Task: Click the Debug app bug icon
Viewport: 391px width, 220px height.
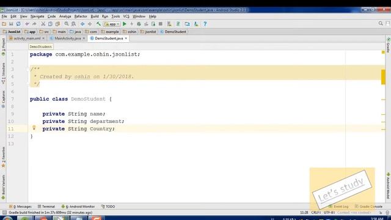Action: [139, 24]
